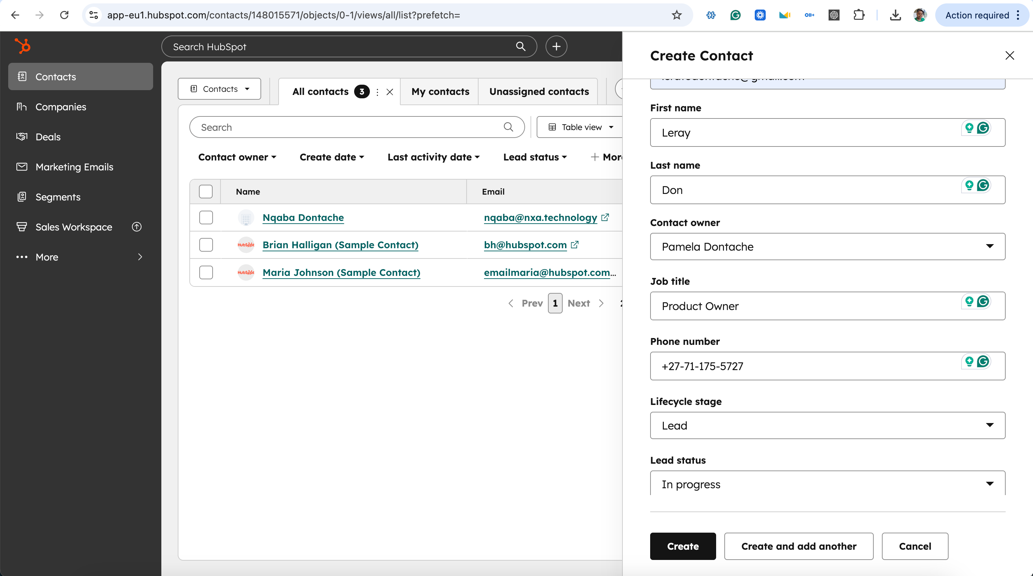Click lightbulb icon in First name field
Screen dimensions: 1033x576
[x=969, y=128]
